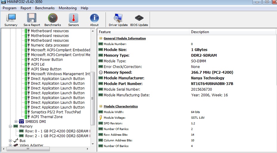Expand the SMBIOS DMI node
This screenshot has height=153, width=277.
click(16, 122)
